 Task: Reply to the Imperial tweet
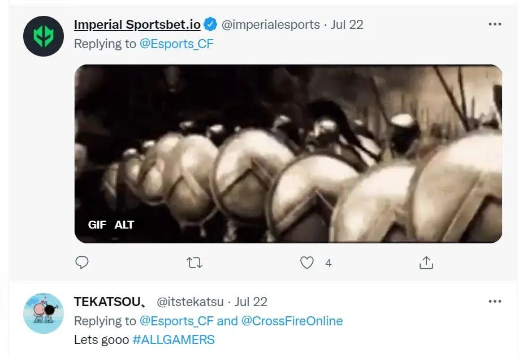[x=82, y=263]
